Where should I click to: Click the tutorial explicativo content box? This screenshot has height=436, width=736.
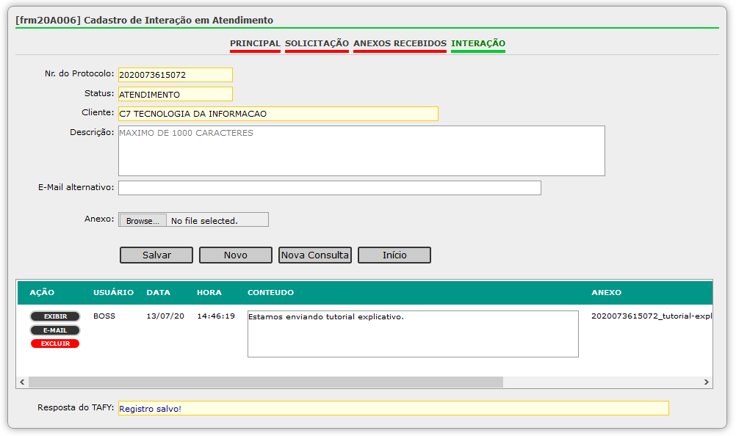tap(413, 334)
